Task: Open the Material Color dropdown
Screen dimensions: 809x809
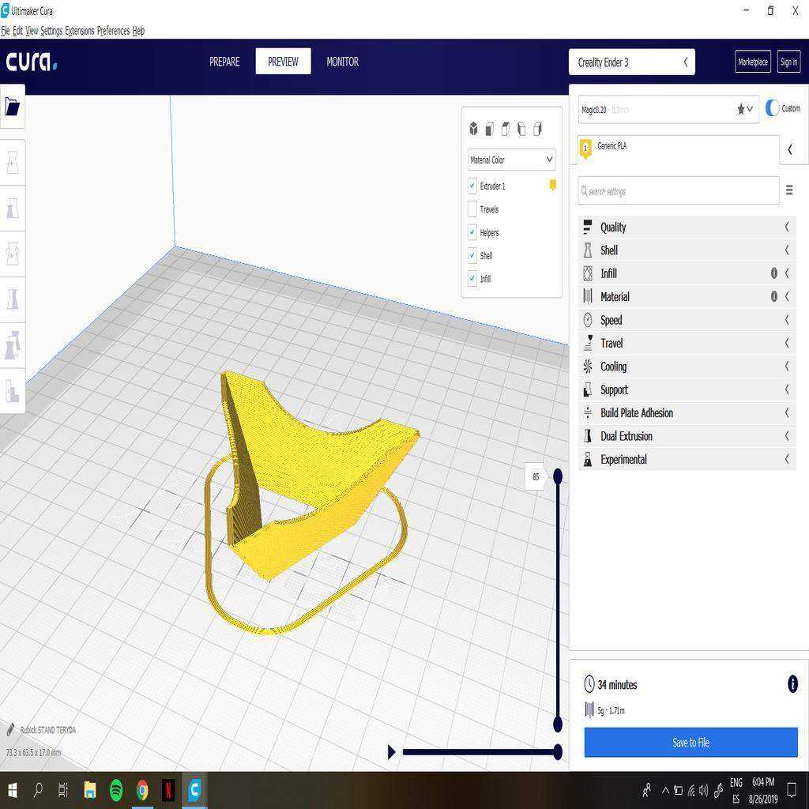Action: (511, 160)
